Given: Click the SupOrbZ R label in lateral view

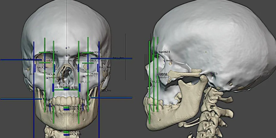Looking at the screenshot, I should pos(164,52).
